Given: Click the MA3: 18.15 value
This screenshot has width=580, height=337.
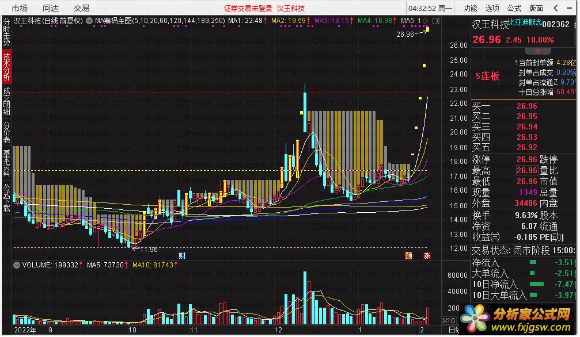Looking at the screenshot, I should (x=332, y=21).
